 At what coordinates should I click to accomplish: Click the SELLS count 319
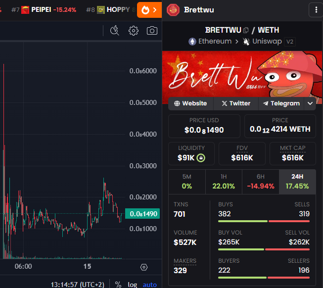[x=304, y=214]
